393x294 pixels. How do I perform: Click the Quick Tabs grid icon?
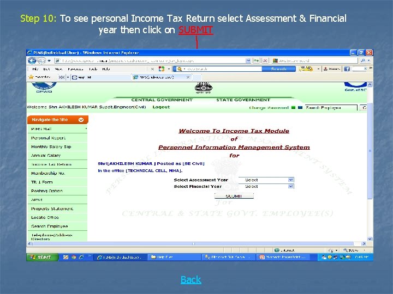click(61, 77)
